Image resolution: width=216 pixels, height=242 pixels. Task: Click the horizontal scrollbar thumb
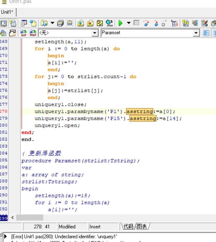30,218
